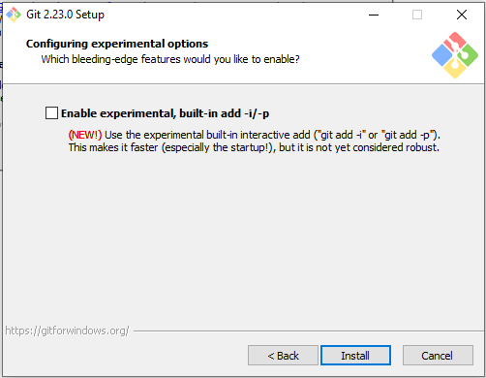Start installation with the Install button
Image resolution: width=486 pixels, height=378 pixels.
(355, 356)
